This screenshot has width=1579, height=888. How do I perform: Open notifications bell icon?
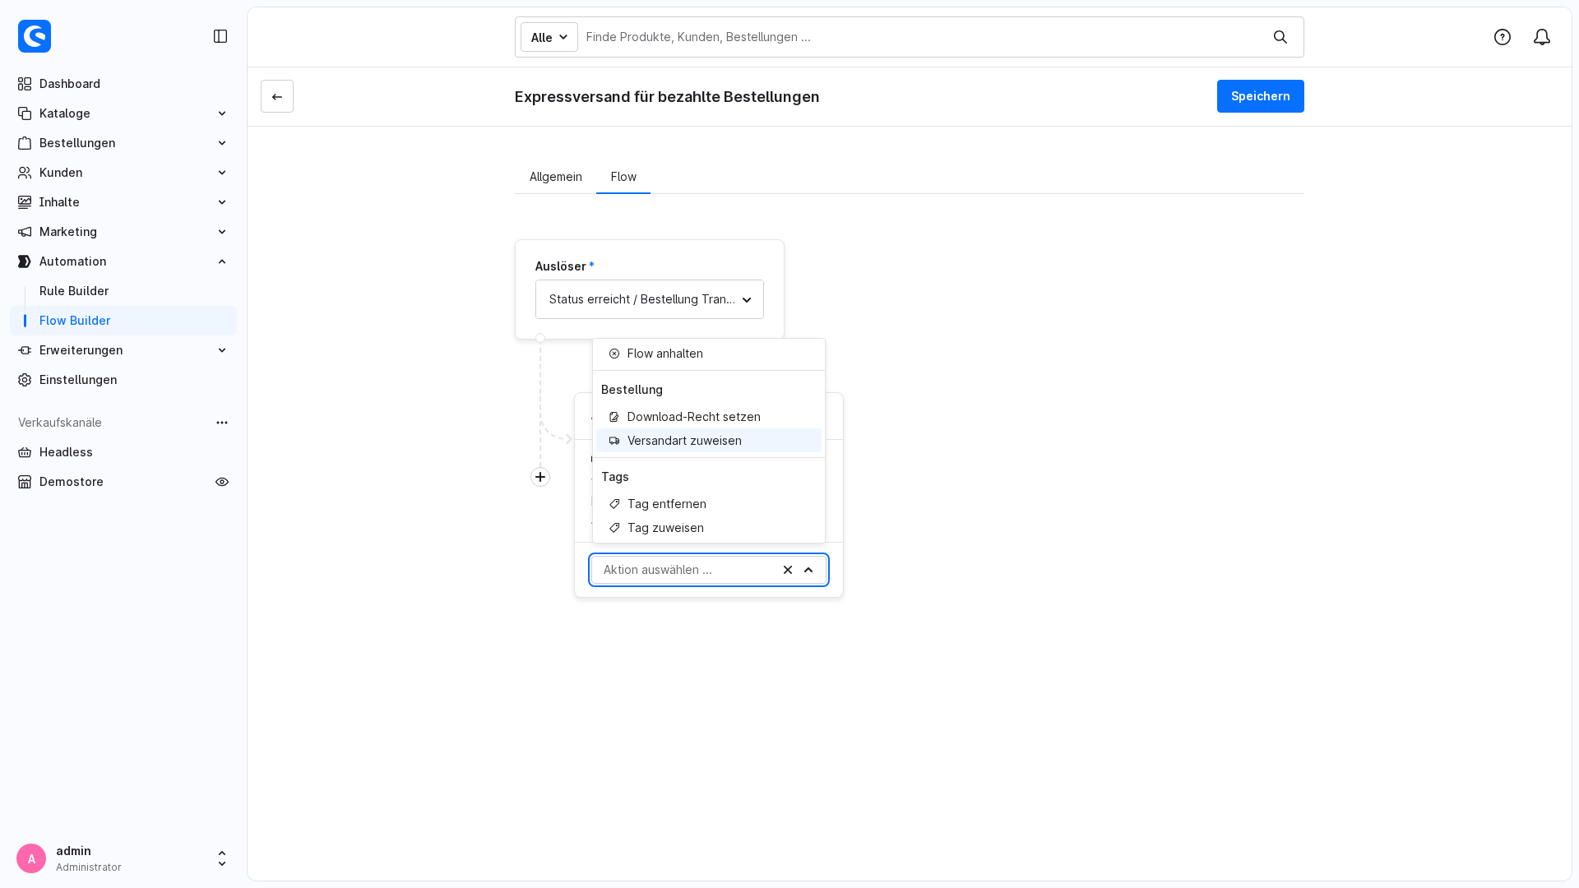[1542, 37]
